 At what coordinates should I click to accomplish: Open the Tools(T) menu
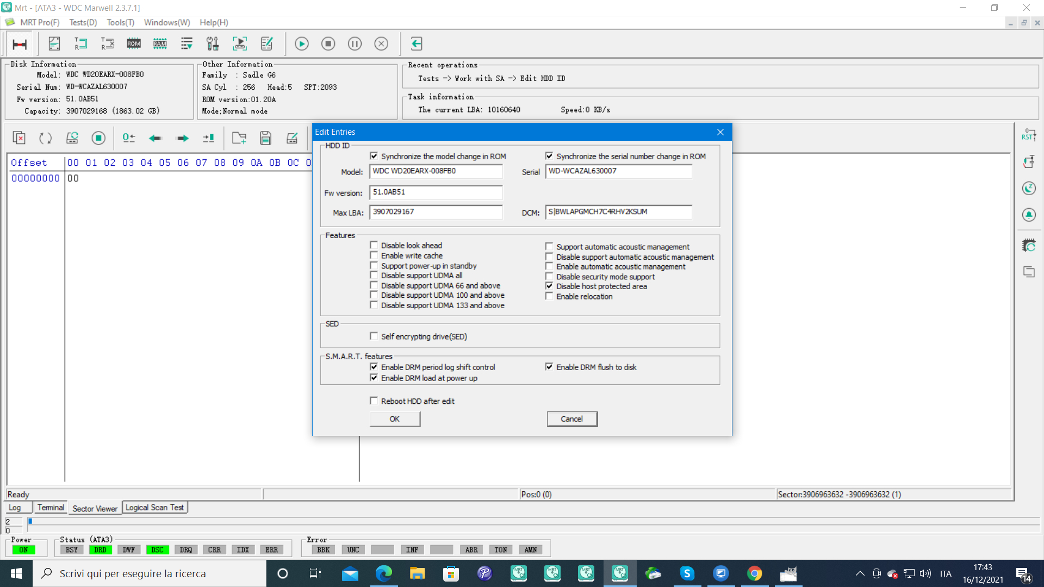(120, 22)
